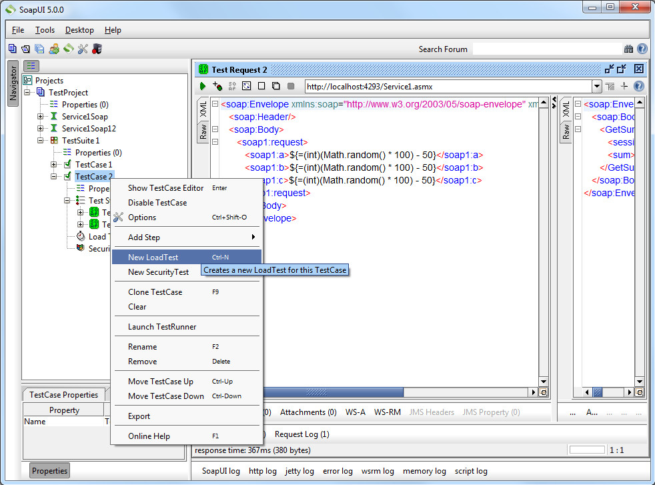Choose Rename in the context menu
The image size is (655, 485).
(187, 347)
